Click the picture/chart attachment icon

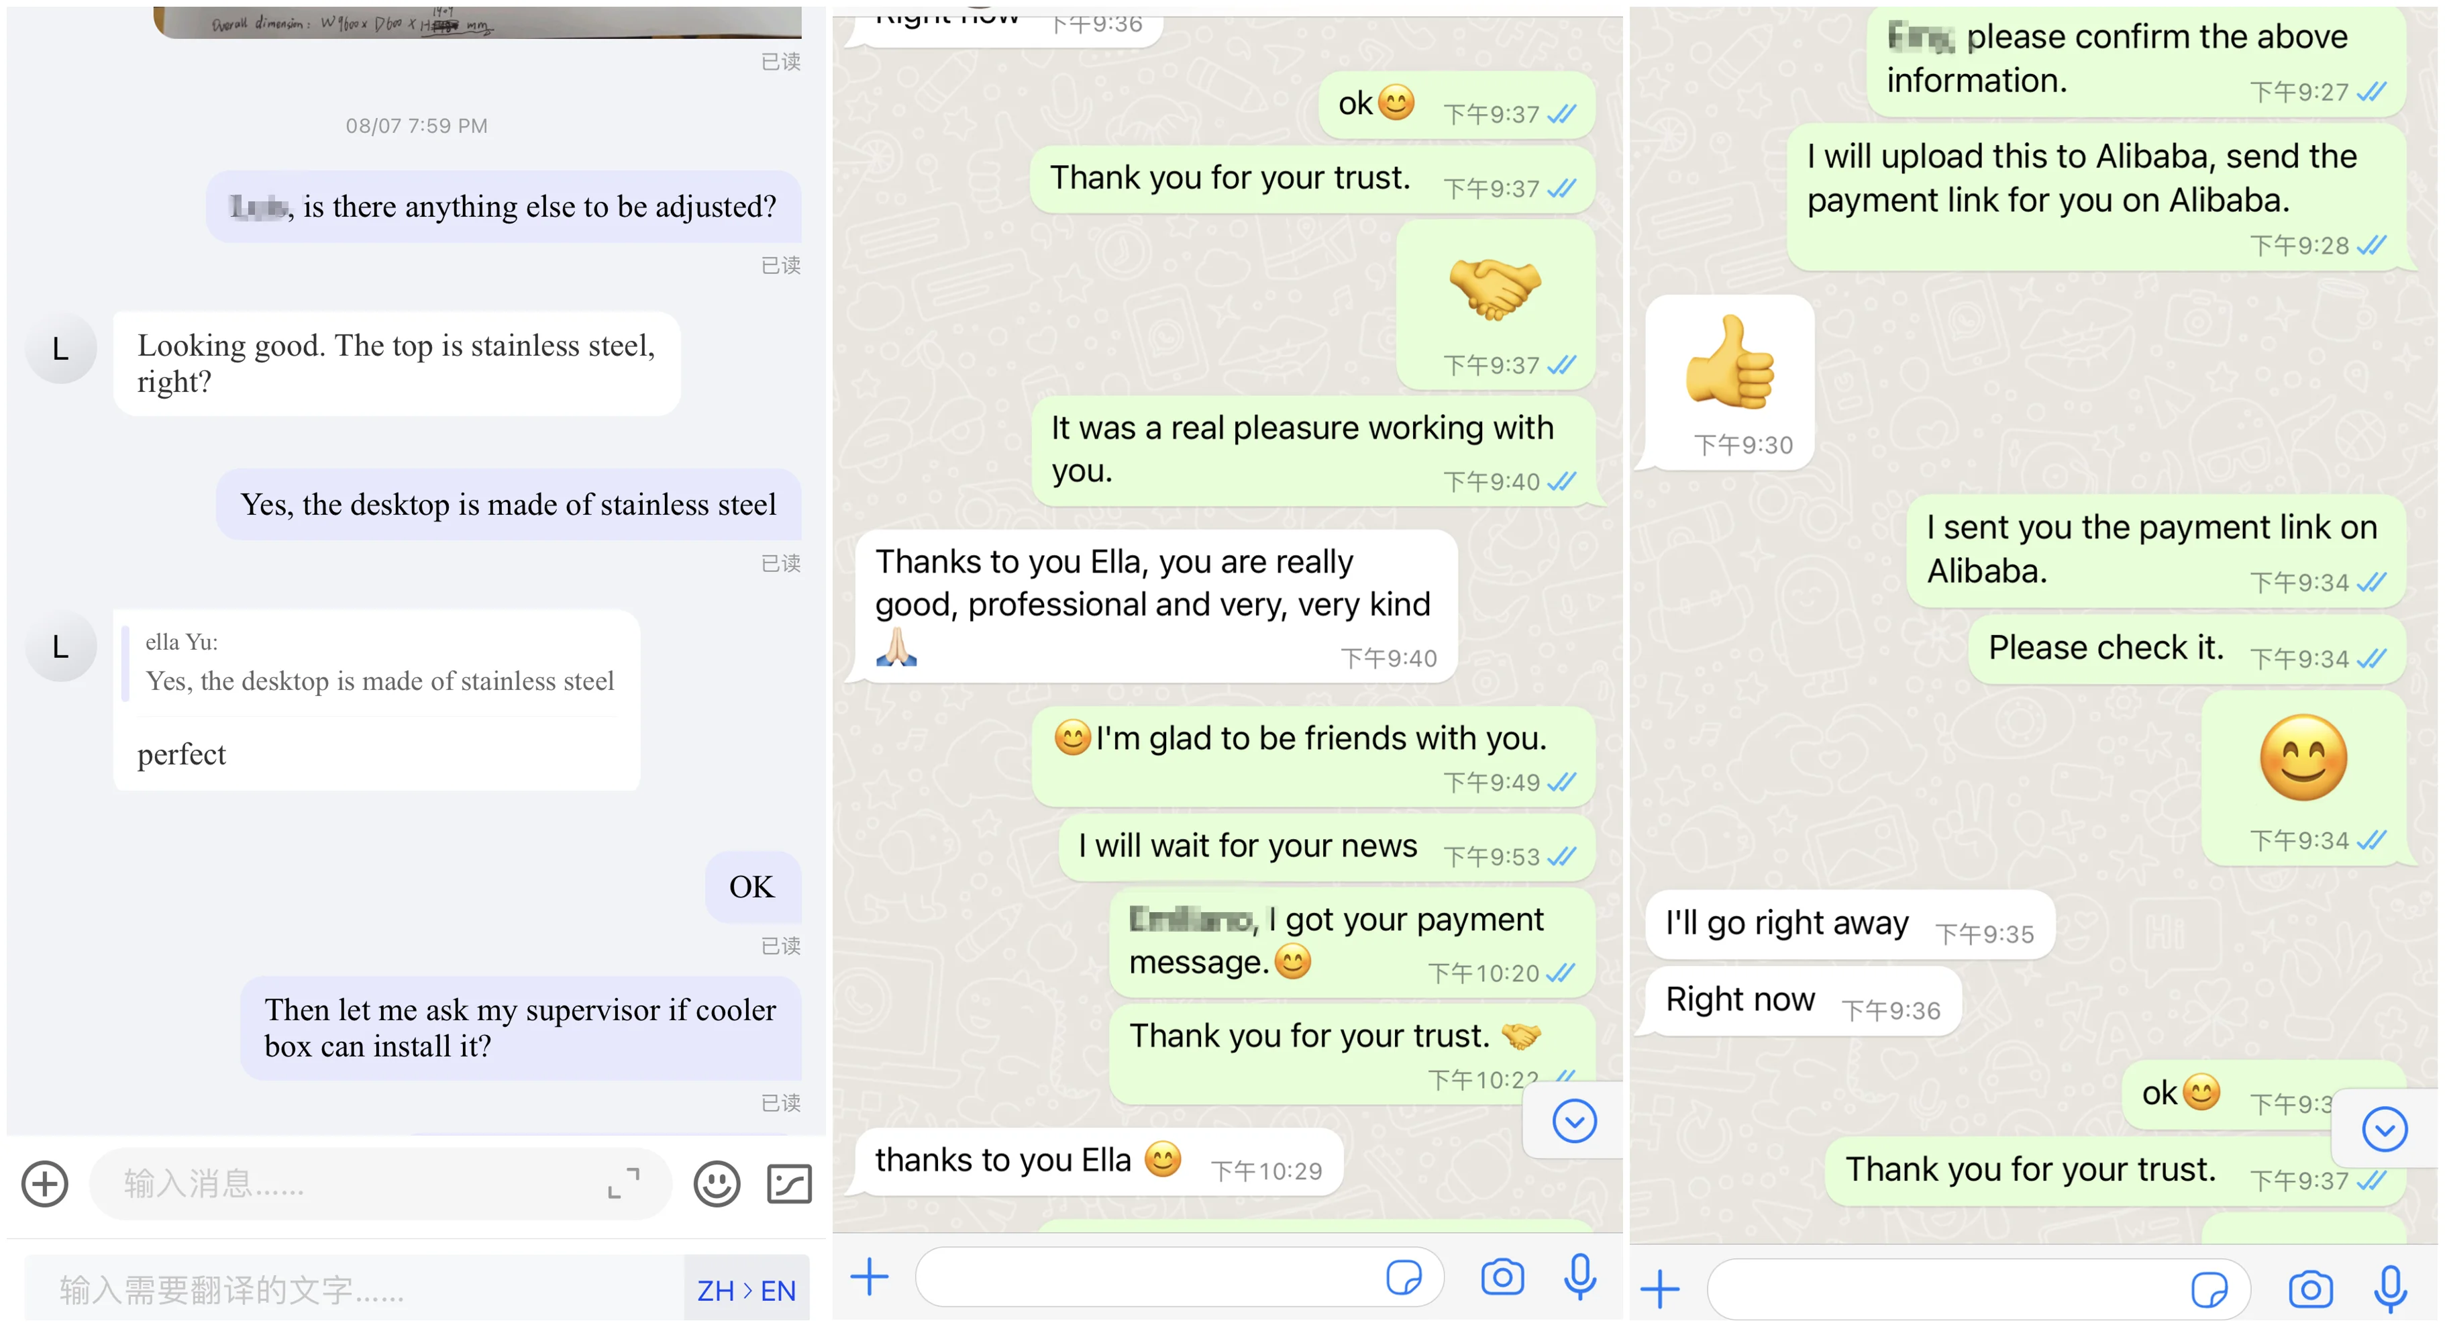(x=789, y=1183)
